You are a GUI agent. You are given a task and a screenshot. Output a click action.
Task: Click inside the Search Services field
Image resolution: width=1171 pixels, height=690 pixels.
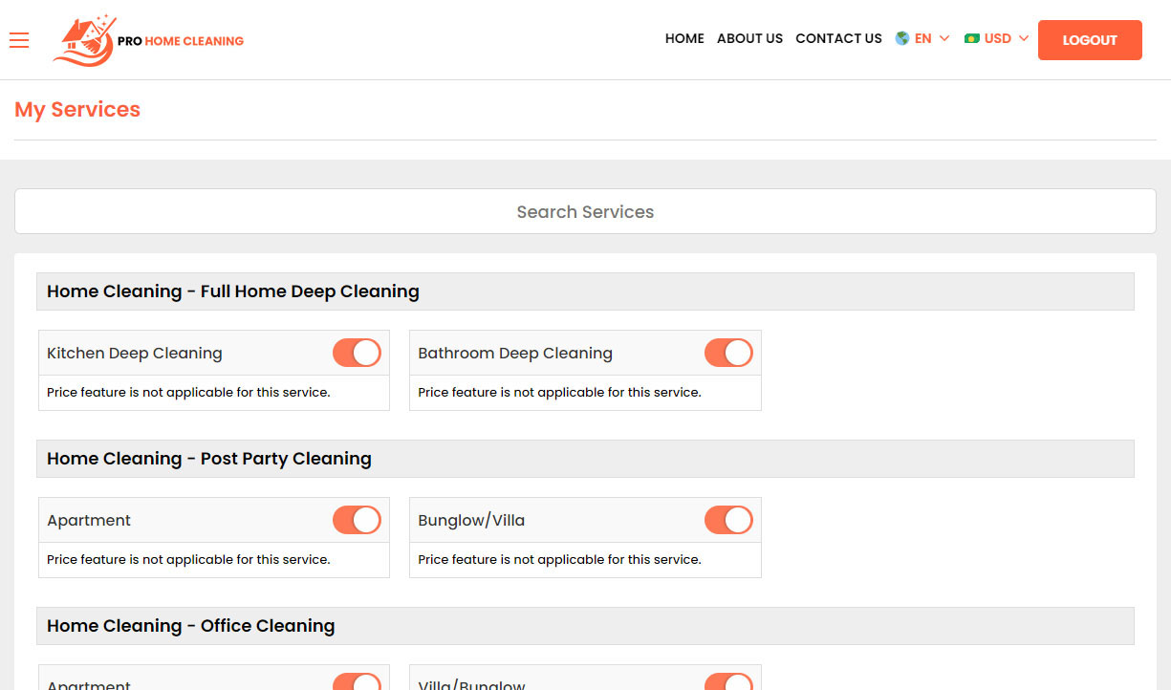[585, 211]
